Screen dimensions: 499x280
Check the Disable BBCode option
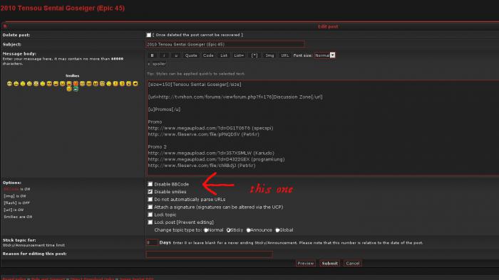pos(150,184)
